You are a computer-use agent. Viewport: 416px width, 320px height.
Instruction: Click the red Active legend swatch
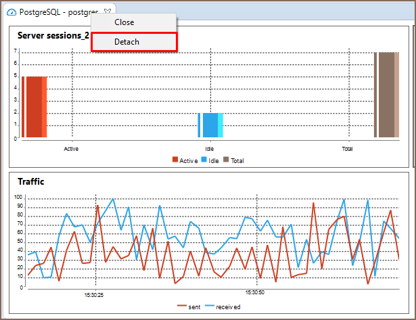(x=175, y=160)
